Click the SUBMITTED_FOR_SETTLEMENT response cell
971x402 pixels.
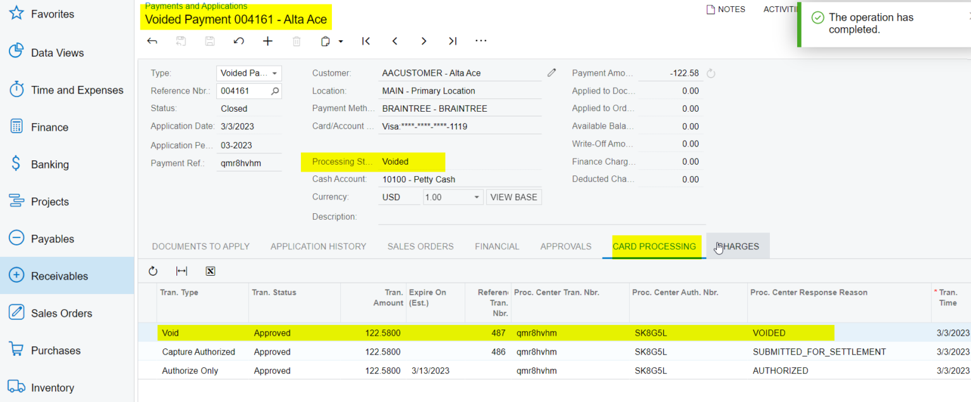tap(839, 352)
